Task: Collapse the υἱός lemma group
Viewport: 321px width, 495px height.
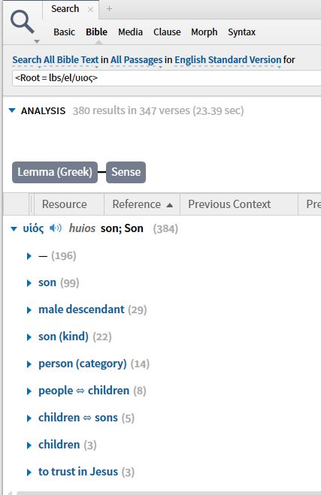Action: [x=14, y=228]
